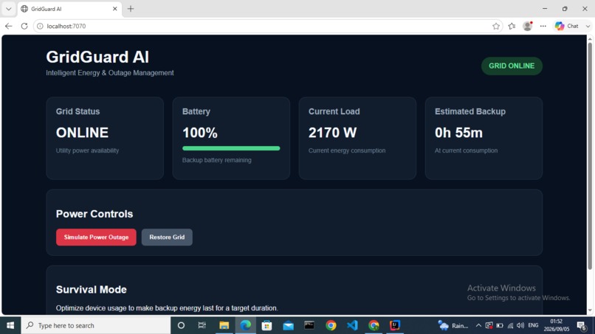The height and width of the screenshot is (334, 595).
Task: Click the ONLINE grid status value
Action: (x=82, y=133)
